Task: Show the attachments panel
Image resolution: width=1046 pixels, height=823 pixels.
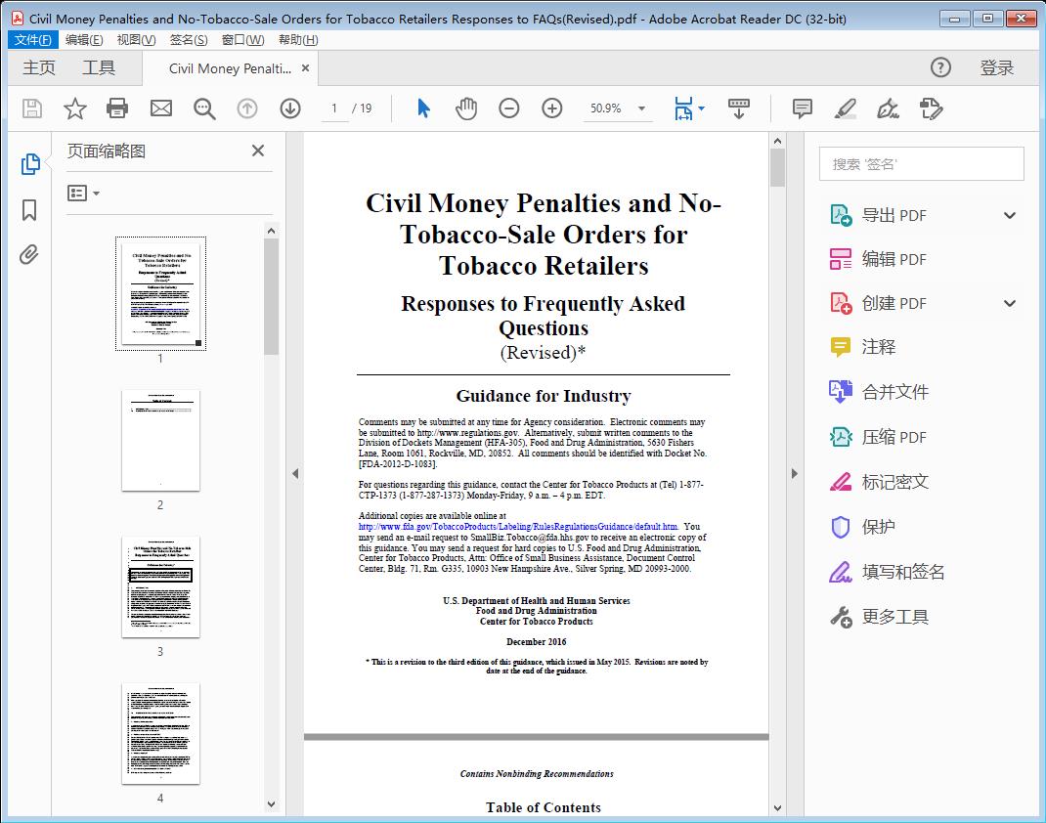Action: (28, 254)
